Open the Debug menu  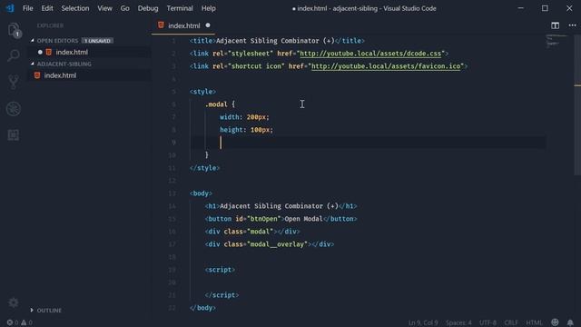pos(148,8)
